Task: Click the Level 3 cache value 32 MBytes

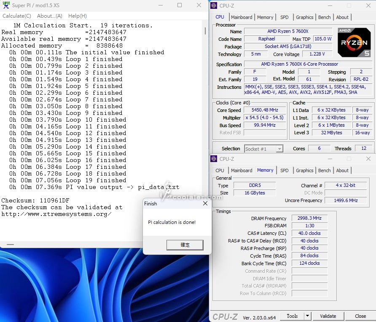Action: coord(332,133)
